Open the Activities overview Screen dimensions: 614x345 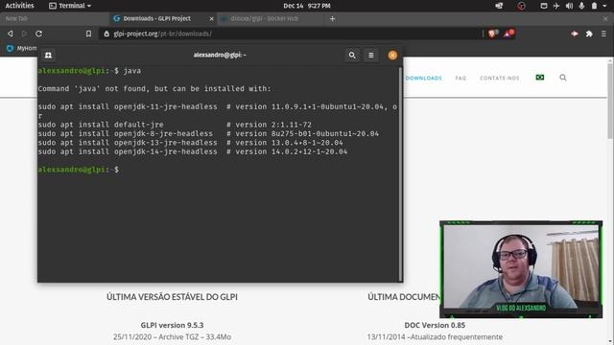coord(19,6)
